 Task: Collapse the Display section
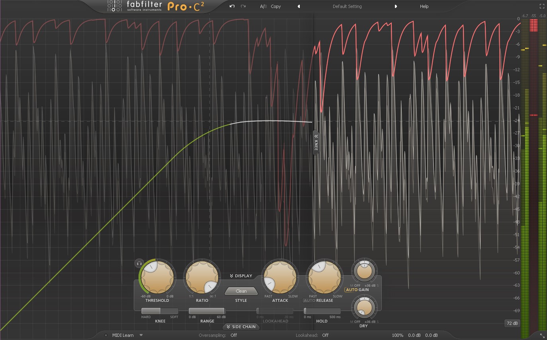point(241,276)
